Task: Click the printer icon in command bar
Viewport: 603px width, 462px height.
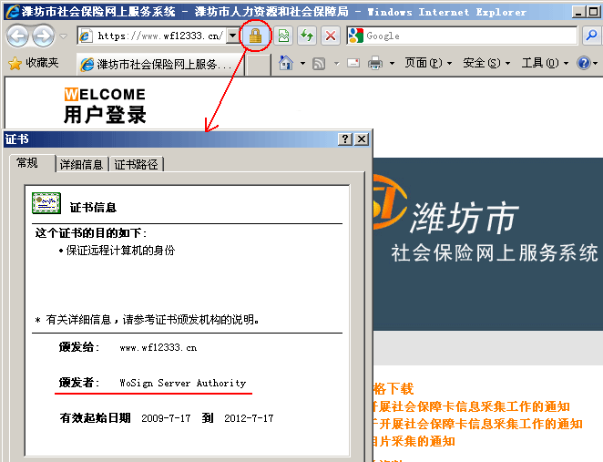Action: 374,64
